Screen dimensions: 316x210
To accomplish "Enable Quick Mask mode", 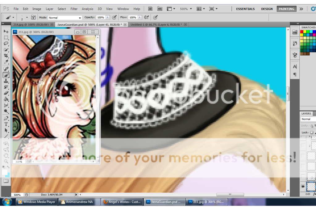I will coord(6,181).
